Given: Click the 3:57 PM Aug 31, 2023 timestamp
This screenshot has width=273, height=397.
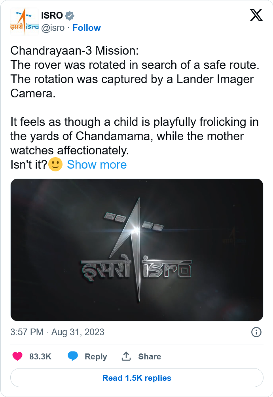Looking at the screenshot, I should pos(57,332).
